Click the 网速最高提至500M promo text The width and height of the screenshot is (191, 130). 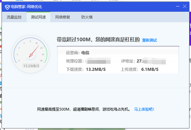click(x=84, y=109)
